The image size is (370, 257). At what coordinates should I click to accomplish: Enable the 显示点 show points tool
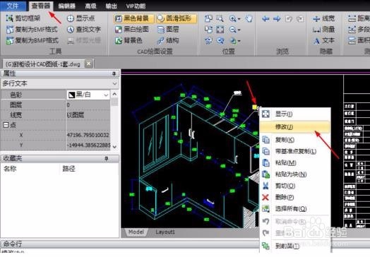pyautogui.click(x=81, y=18)
